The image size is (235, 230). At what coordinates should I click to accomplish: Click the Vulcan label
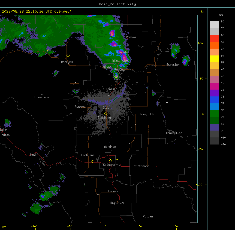click(x=148, y=216)
